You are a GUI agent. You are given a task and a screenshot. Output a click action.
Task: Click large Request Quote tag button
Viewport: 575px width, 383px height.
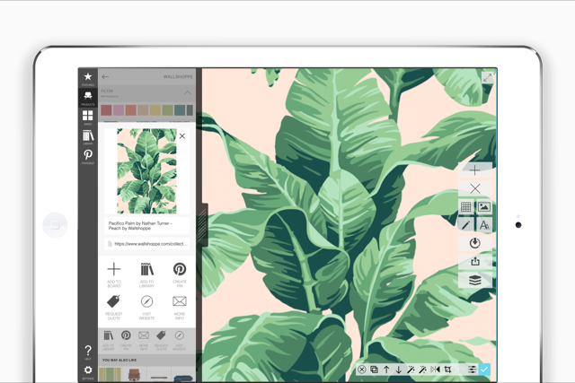point(114,307)
